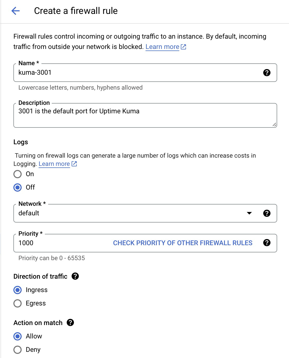The width and height of the screenshot is (289, 358).
Task: Open the Network dropdown
Action: click(249, 213)
